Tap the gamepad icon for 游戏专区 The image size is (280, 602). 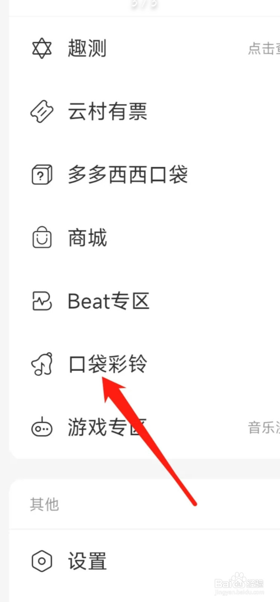coord(42,427)
